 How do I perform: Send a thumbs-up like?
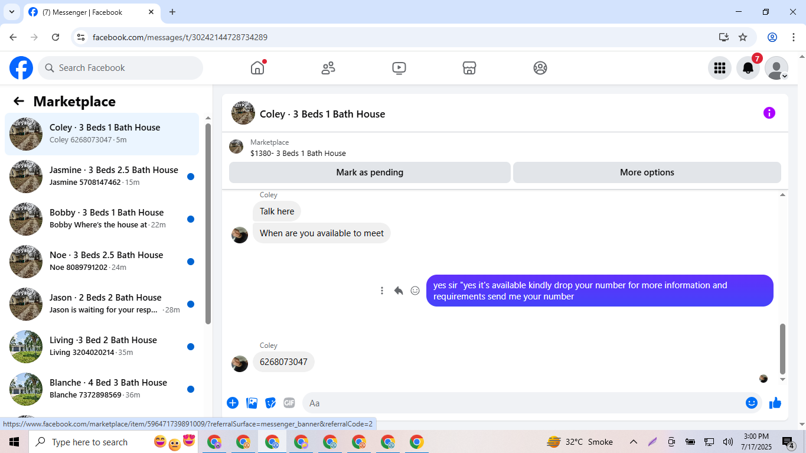(775, 403)
